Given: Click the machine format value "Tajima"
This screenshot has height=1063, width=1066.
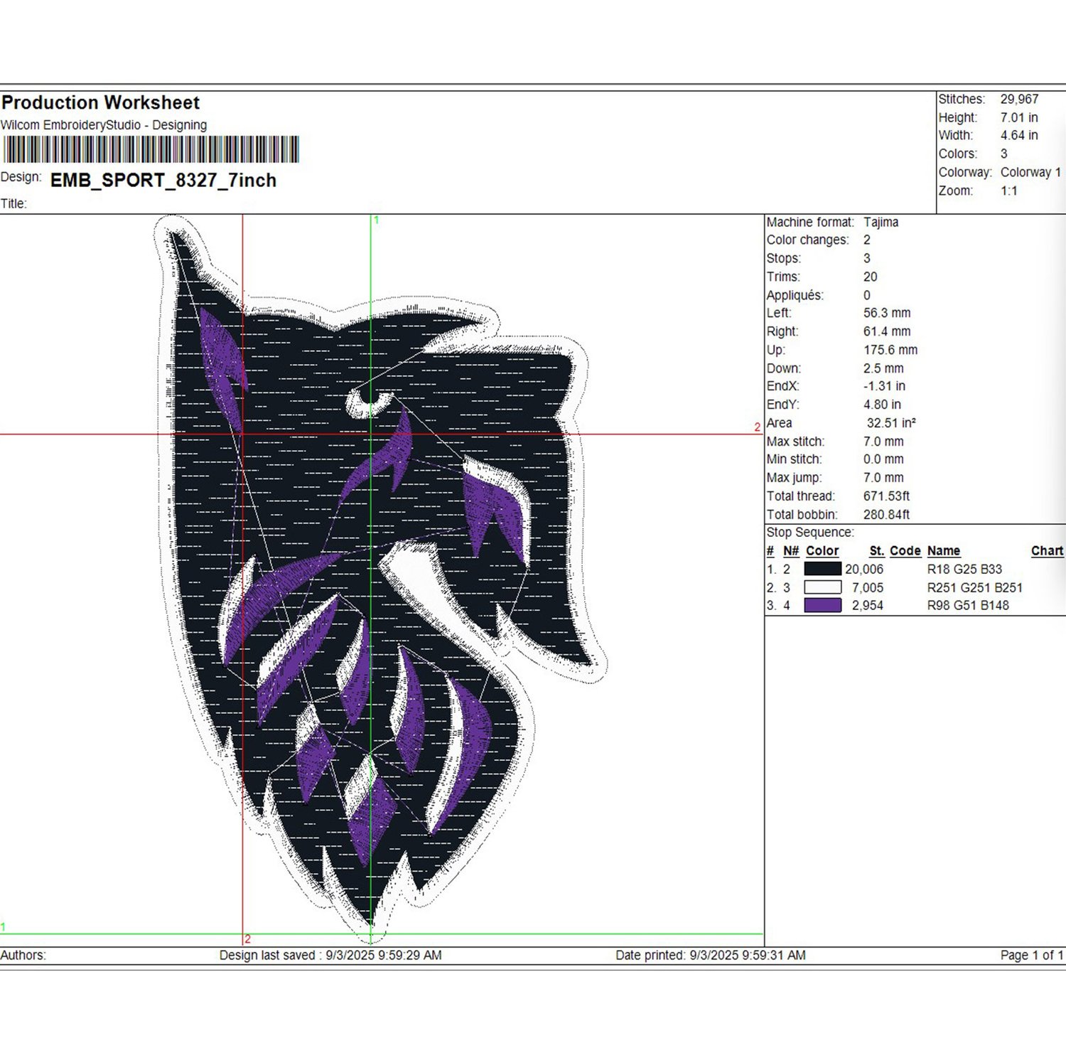Looking at the screenshot, I should coord(881,222).
